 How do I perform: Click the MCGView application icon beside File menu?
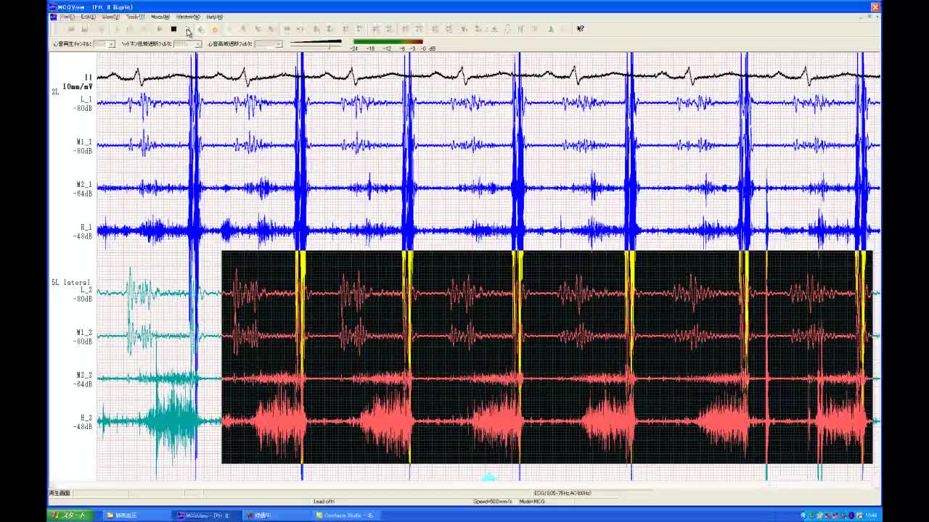point(53,17)
